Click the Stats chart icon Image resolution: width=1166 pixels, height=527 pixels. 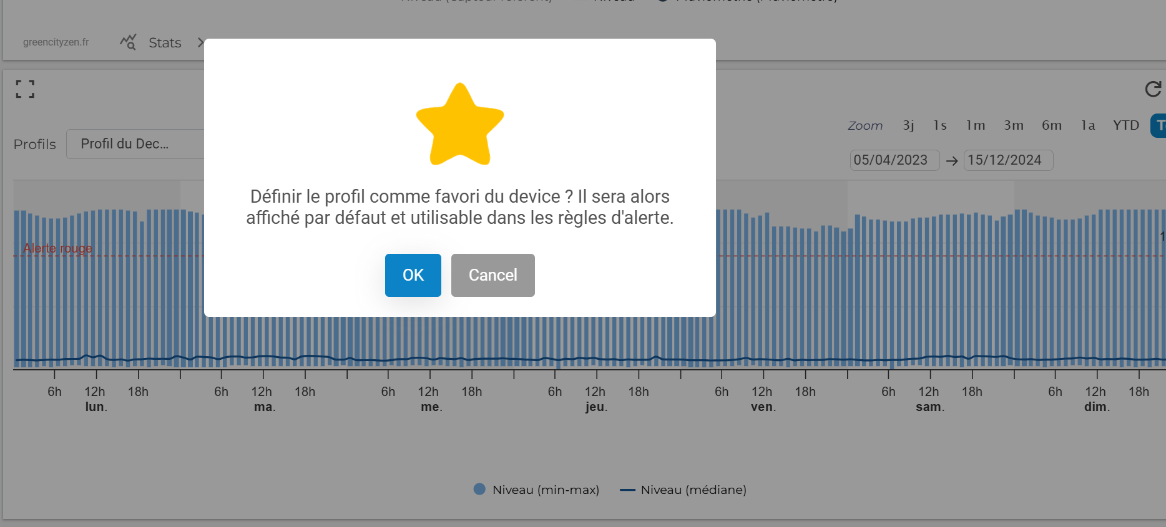pyautogui.click(x=128, y=42)
